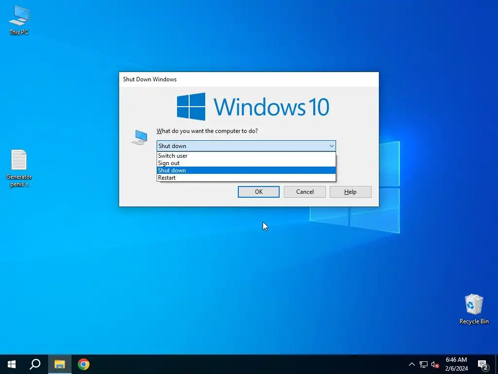The width and height of the screenshot is (498, 374).
Task: Open network status tray icon
Action: (424, 364)
